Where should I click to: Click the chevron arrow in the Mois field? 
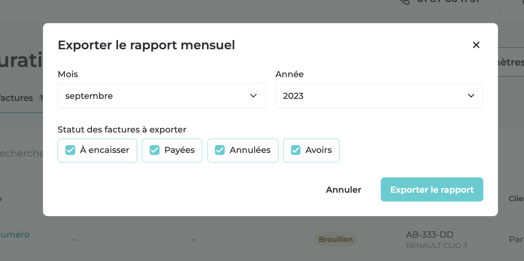253,96
